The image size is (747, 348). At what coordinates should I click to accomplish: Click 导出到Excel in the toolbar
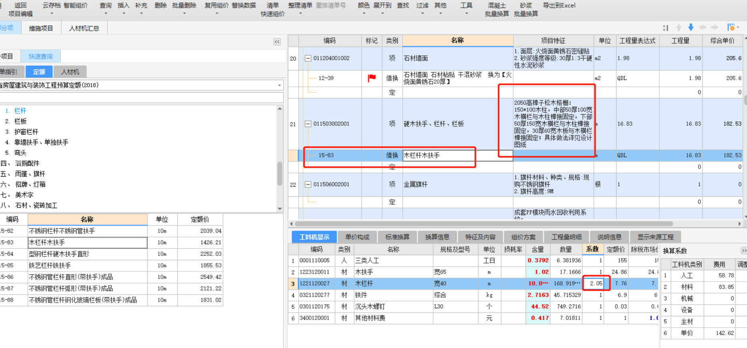[x=559, y=5]
